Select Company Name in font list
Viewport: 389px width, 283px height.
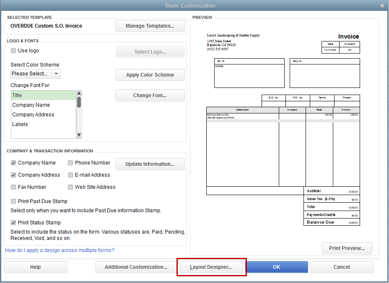tap(44, 105)
